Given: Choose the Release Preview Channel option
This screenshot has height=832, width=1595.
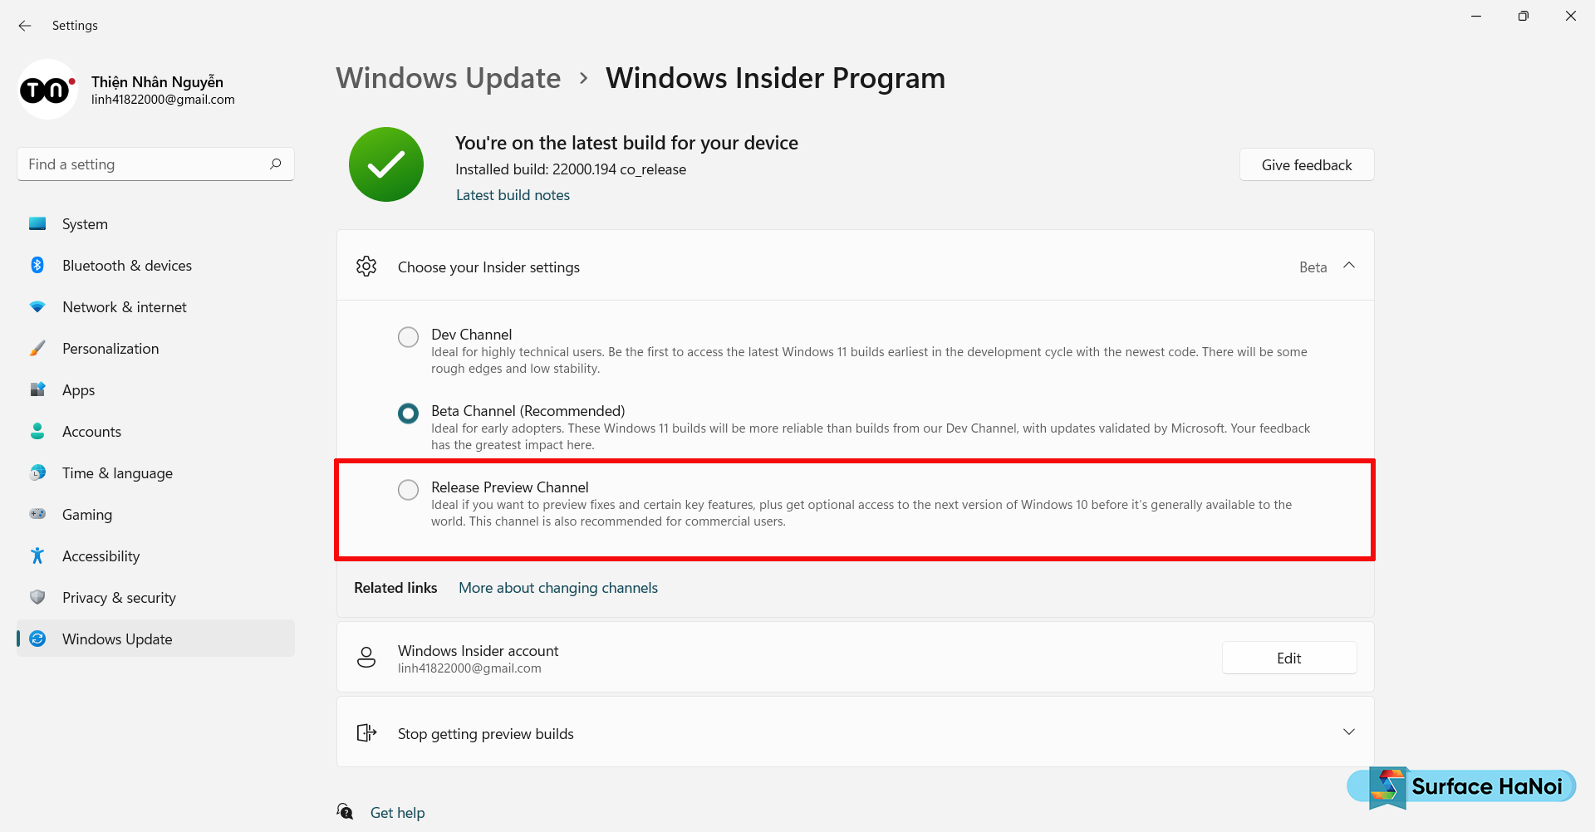Looking at the screenshot, I should pos(408,490).
